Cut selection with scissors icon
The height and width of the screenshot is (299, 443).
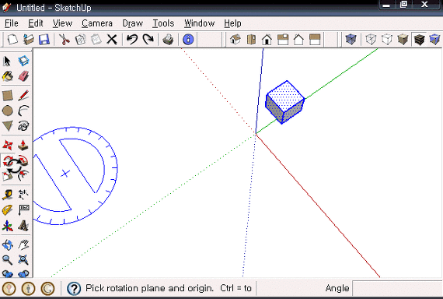(65, 40)
